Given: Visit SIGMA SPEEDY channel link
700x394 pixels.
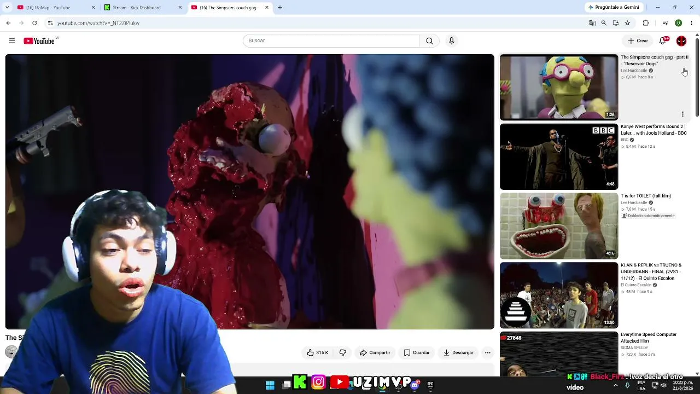Looking at the screenshot, I should [x=634, y=347].
